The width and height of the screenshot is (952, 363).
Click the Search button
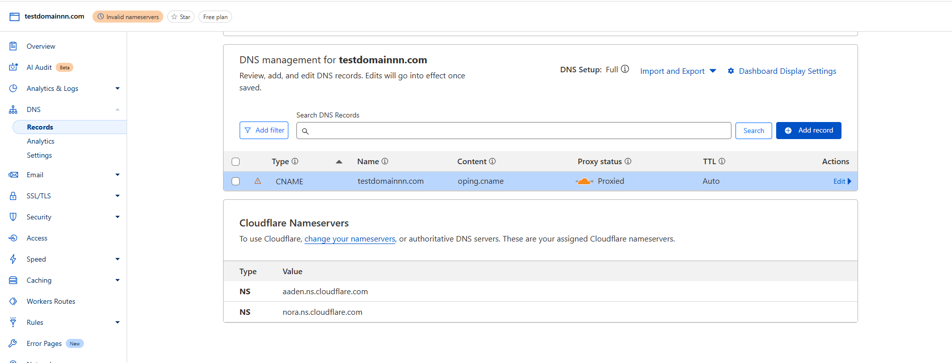point(754,131)
